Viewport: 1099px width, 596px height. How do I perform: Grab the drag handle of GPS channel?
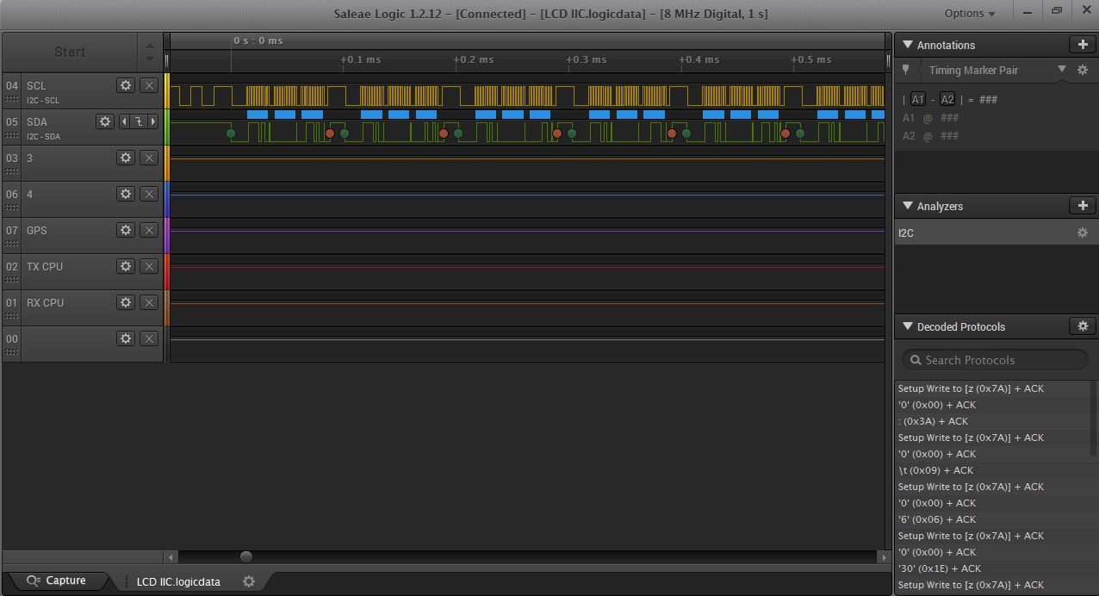tap(12, 245)
